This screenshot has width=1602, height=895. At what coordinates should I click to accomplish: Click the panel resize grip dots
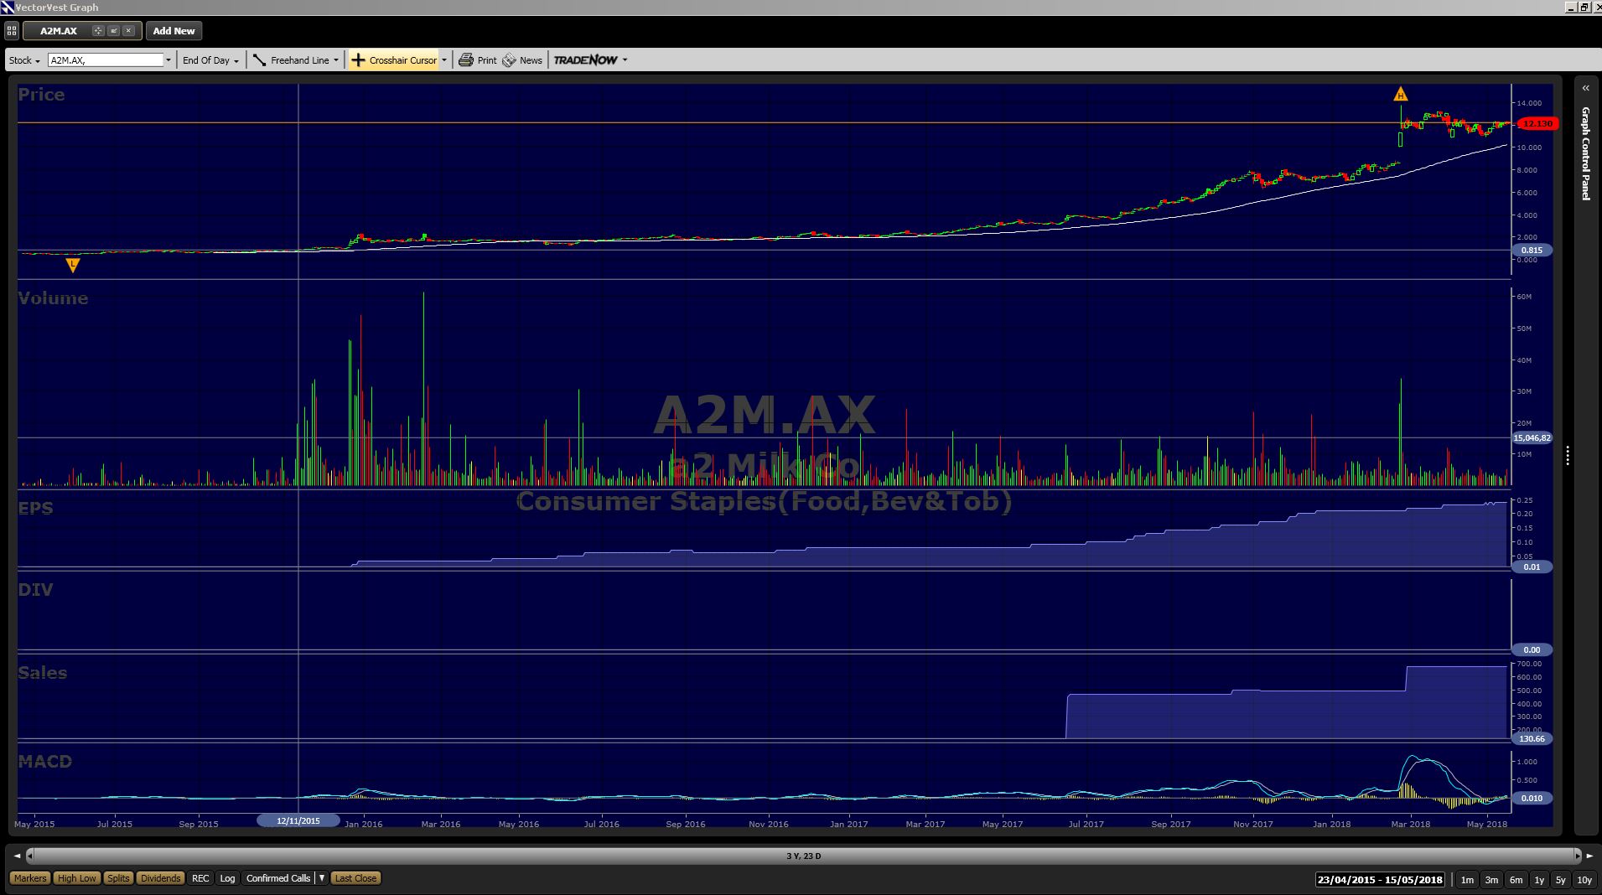(1567, 456)
